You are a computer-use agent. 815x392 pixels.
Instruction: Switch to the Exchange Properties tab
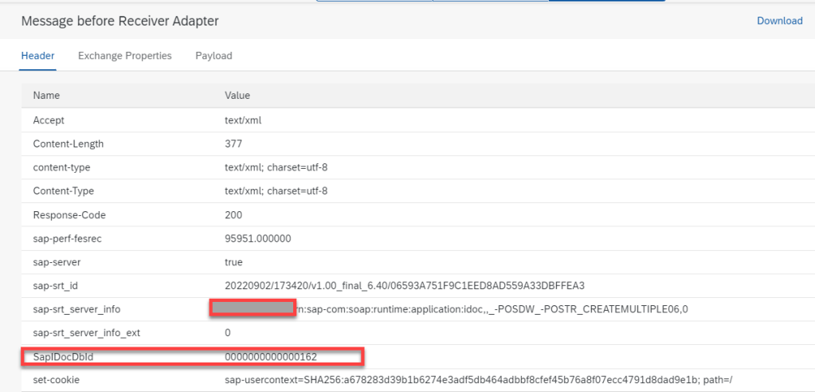click(x=124, y=56)
